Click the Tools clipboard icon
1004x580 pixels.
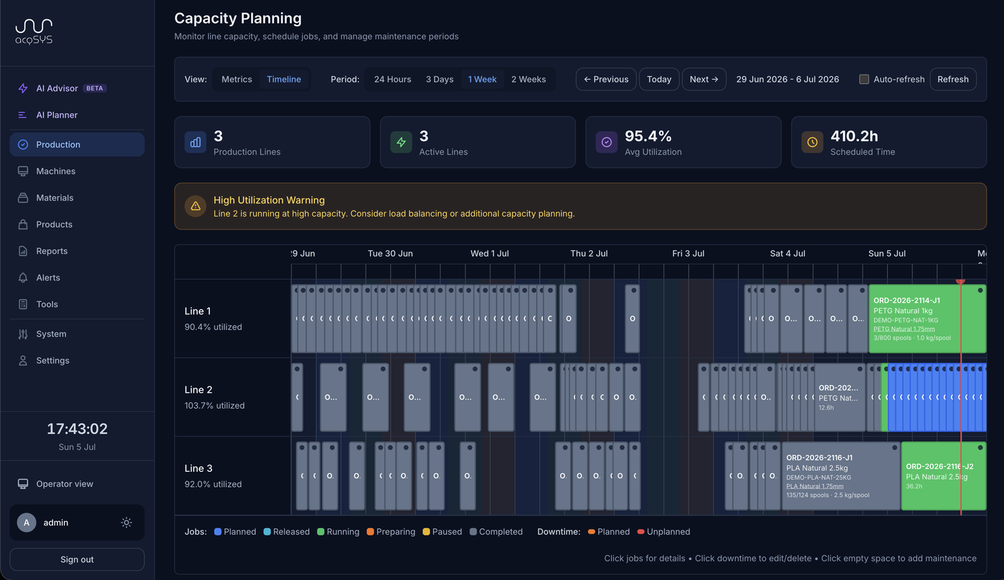pos(23,304)
